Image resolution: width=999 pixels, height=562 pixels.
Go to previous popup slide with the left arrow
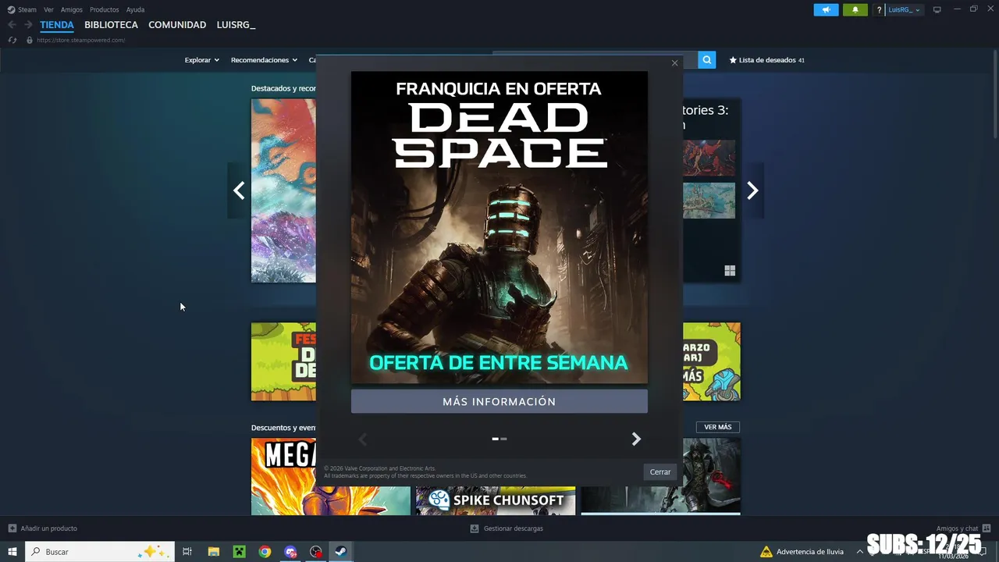click(362, 439)
